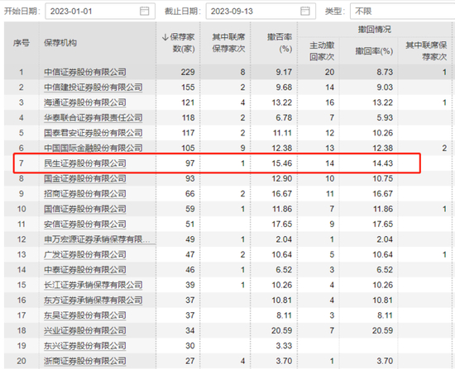
Task: Open 浙商证券股份有限公司 link
Action: coord(85,361)
